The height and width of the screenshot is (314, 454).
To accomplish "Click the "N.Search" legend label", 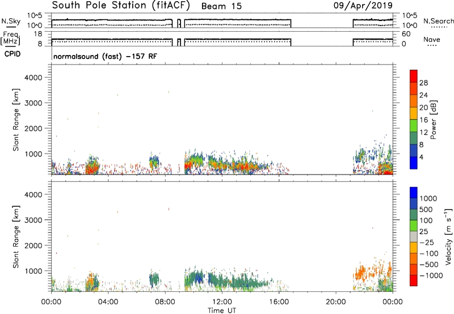I will click(438, 21).
